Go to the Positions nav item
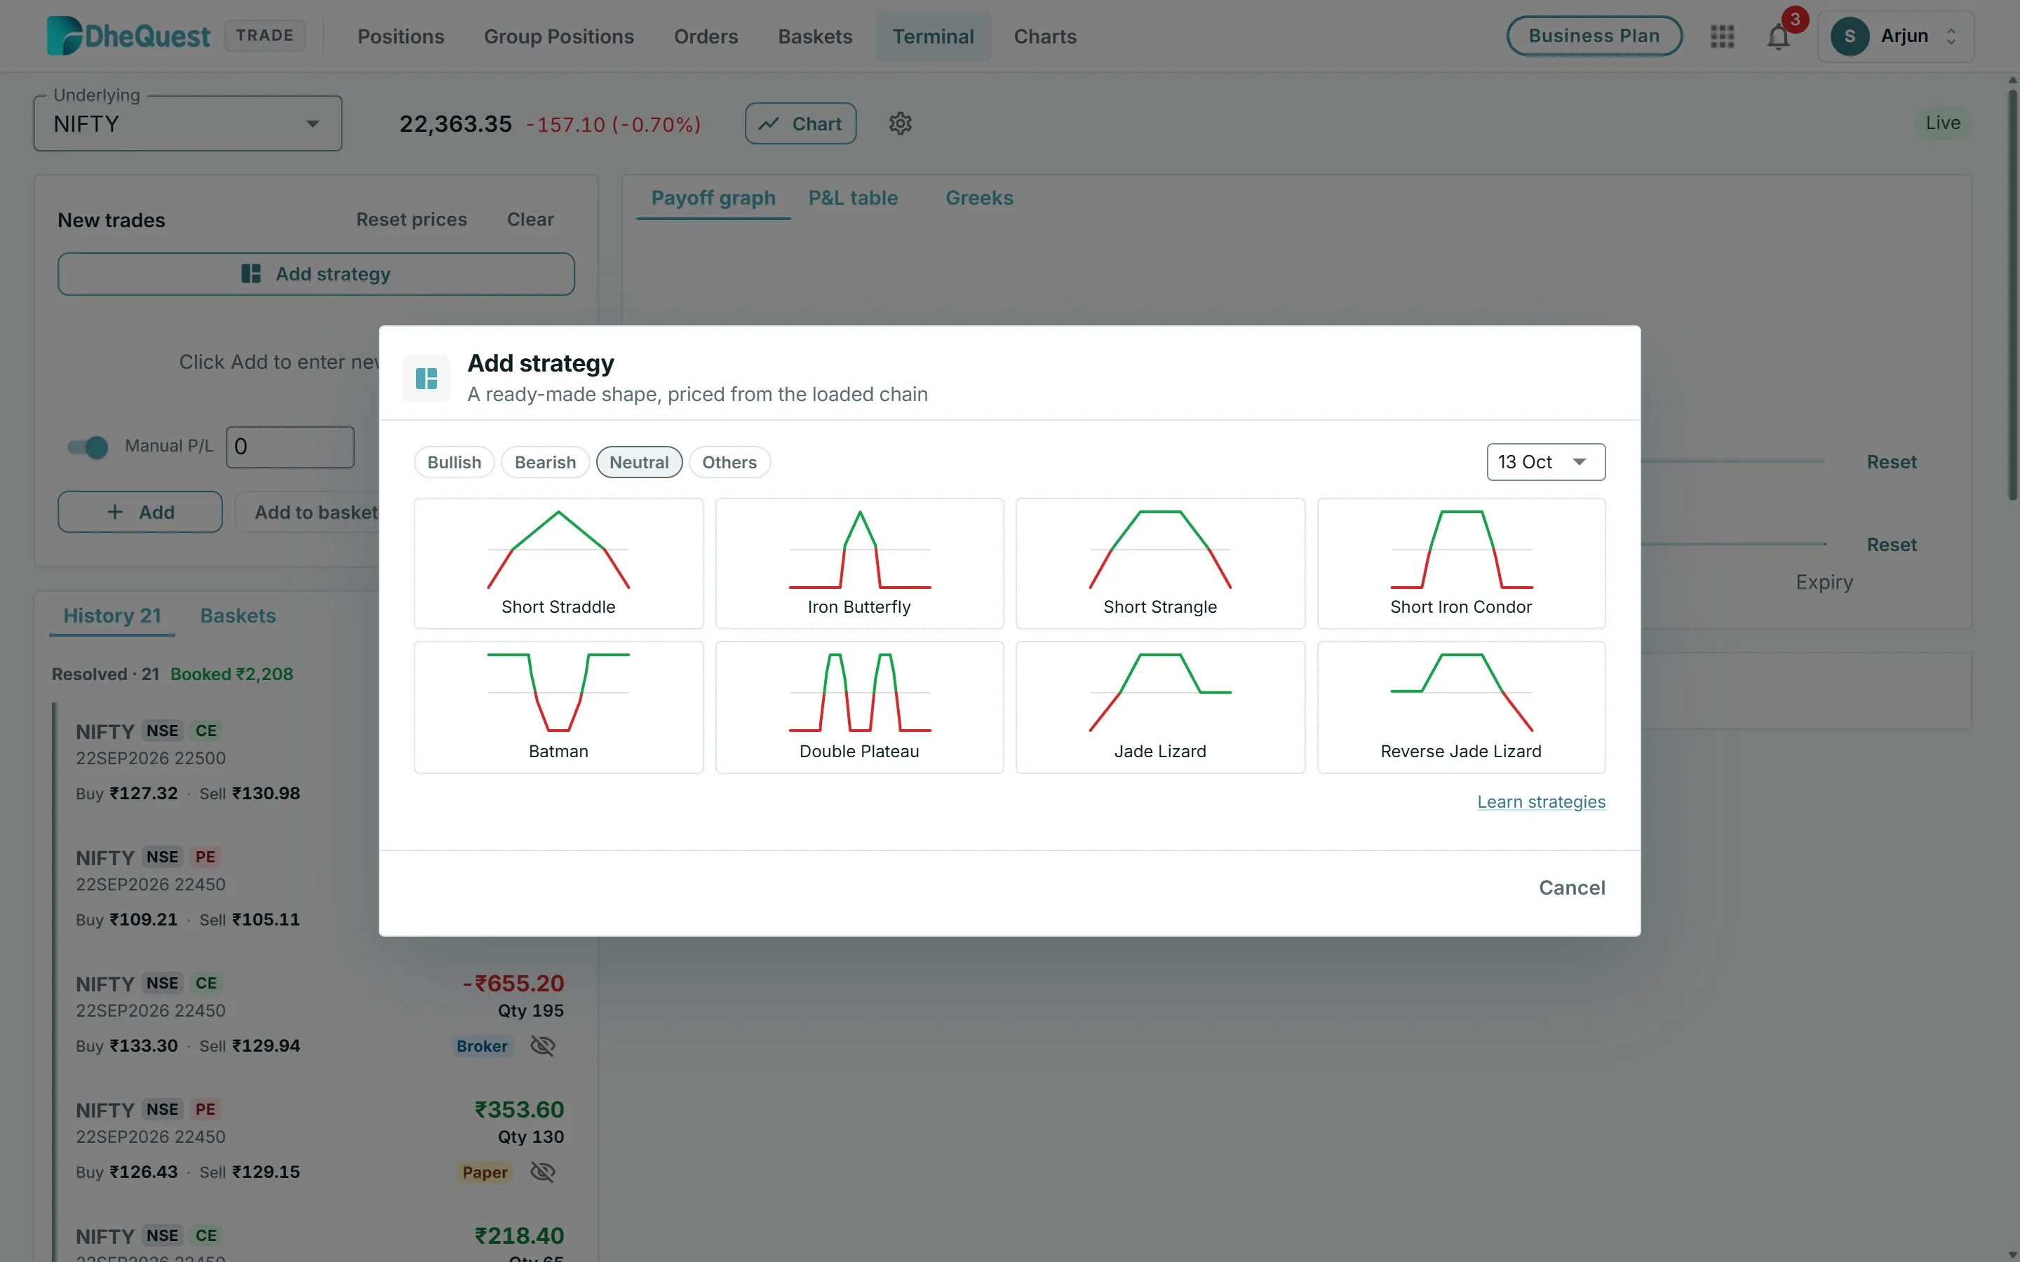2020x1262 pixels. (400, 36)
